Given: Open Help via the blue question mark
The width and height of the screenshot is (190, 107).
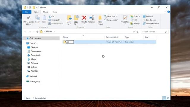Looking at the screenshot, I should [x=169, y=12].
